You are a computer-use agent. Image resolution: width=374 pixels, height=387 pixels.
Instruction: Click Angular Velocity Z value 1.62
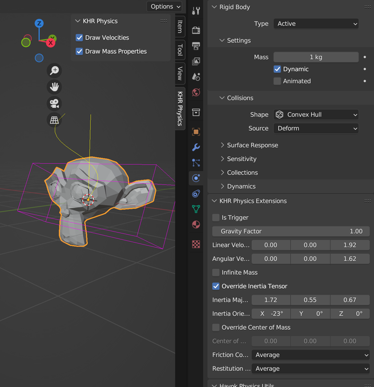point(350,258)
